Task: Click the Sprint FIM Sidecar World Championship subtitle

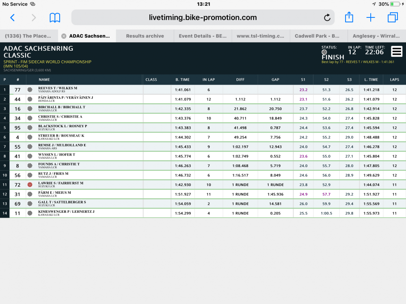Action: point(48,64)
